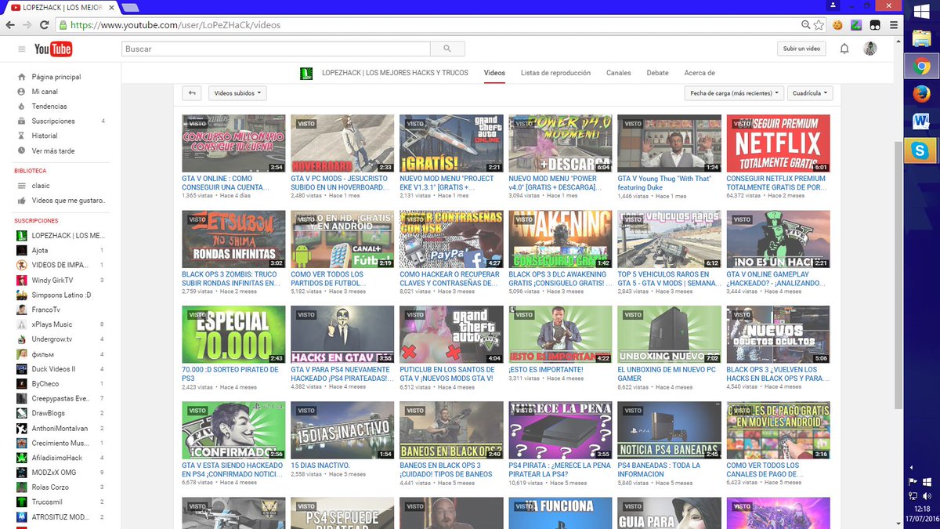Open the clasic playlist
940x529 pixels.
pyautogui.click(x=41, y=186)
